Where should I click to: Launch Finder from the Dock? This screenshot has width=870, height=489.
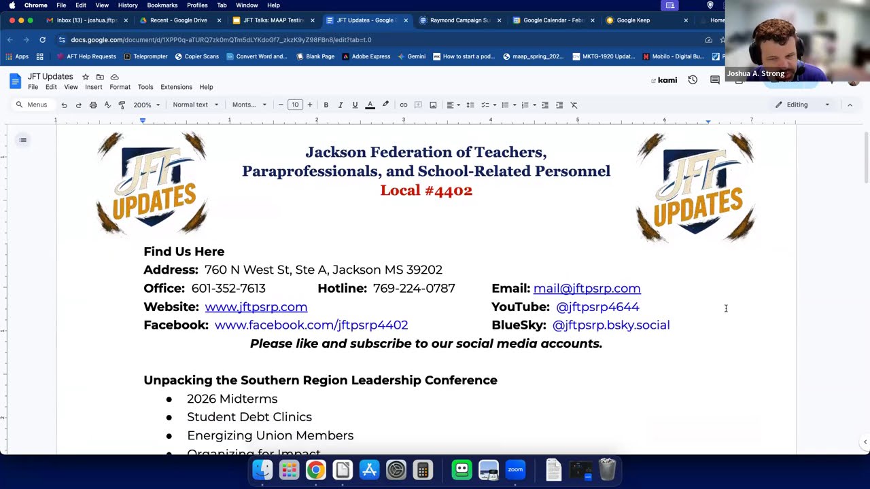point(262,469)
